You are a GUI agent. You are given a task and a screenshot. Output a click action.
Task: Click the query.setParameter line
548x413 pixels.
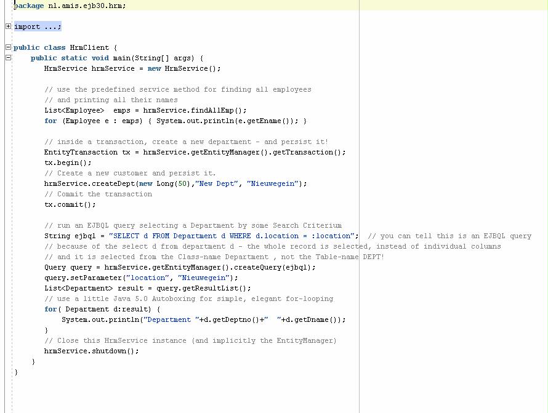[x=141, y=278]
